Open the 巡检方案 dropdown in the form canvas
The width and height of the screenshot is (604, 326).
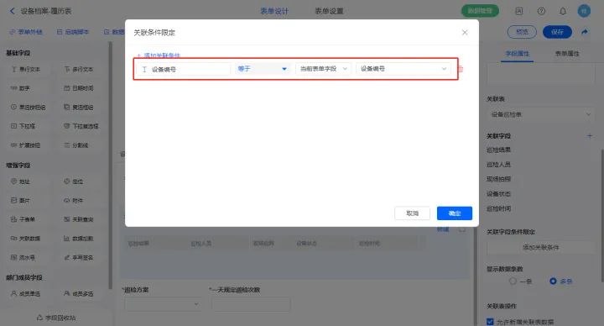[164, 304]
